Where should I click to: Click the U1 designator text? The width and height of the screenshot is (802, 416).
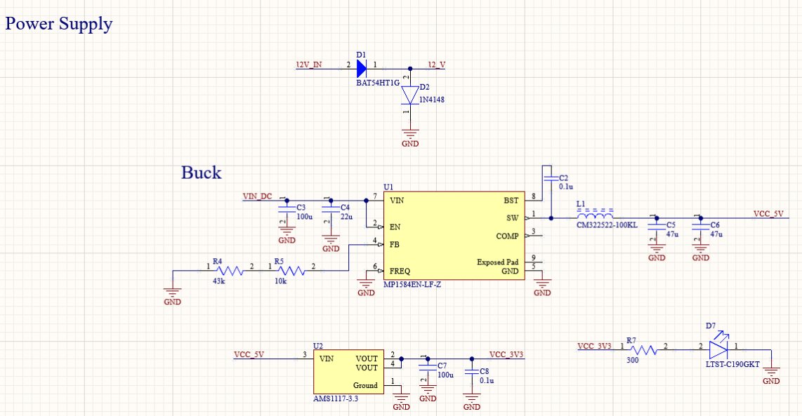(x=389, y=187)
